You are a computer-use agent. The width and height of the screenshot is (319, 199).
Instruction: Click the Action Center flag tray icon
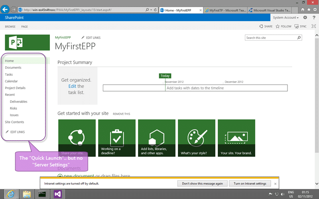point(270,194)
